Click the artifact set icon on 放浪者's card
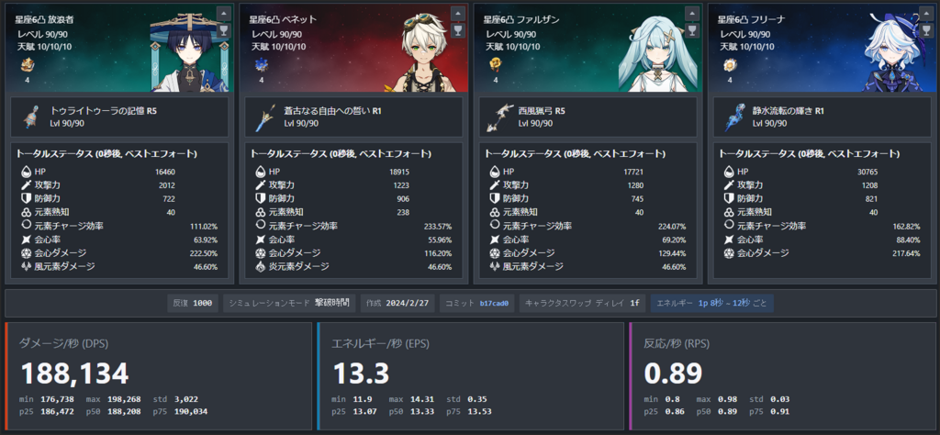Image resolution: width=940 pixels, height=435 pixels. tap(28, 65)
